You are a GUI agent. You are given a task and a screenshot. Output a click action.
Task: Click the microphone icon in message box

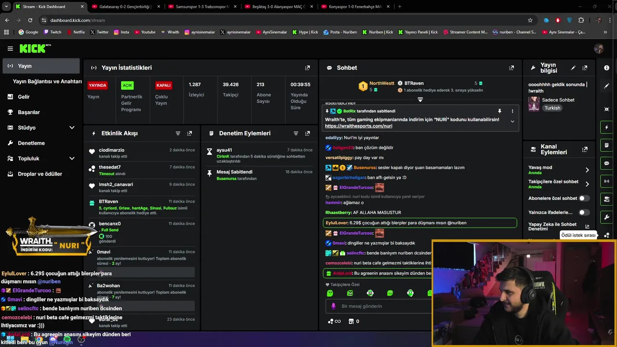(333, 306)
